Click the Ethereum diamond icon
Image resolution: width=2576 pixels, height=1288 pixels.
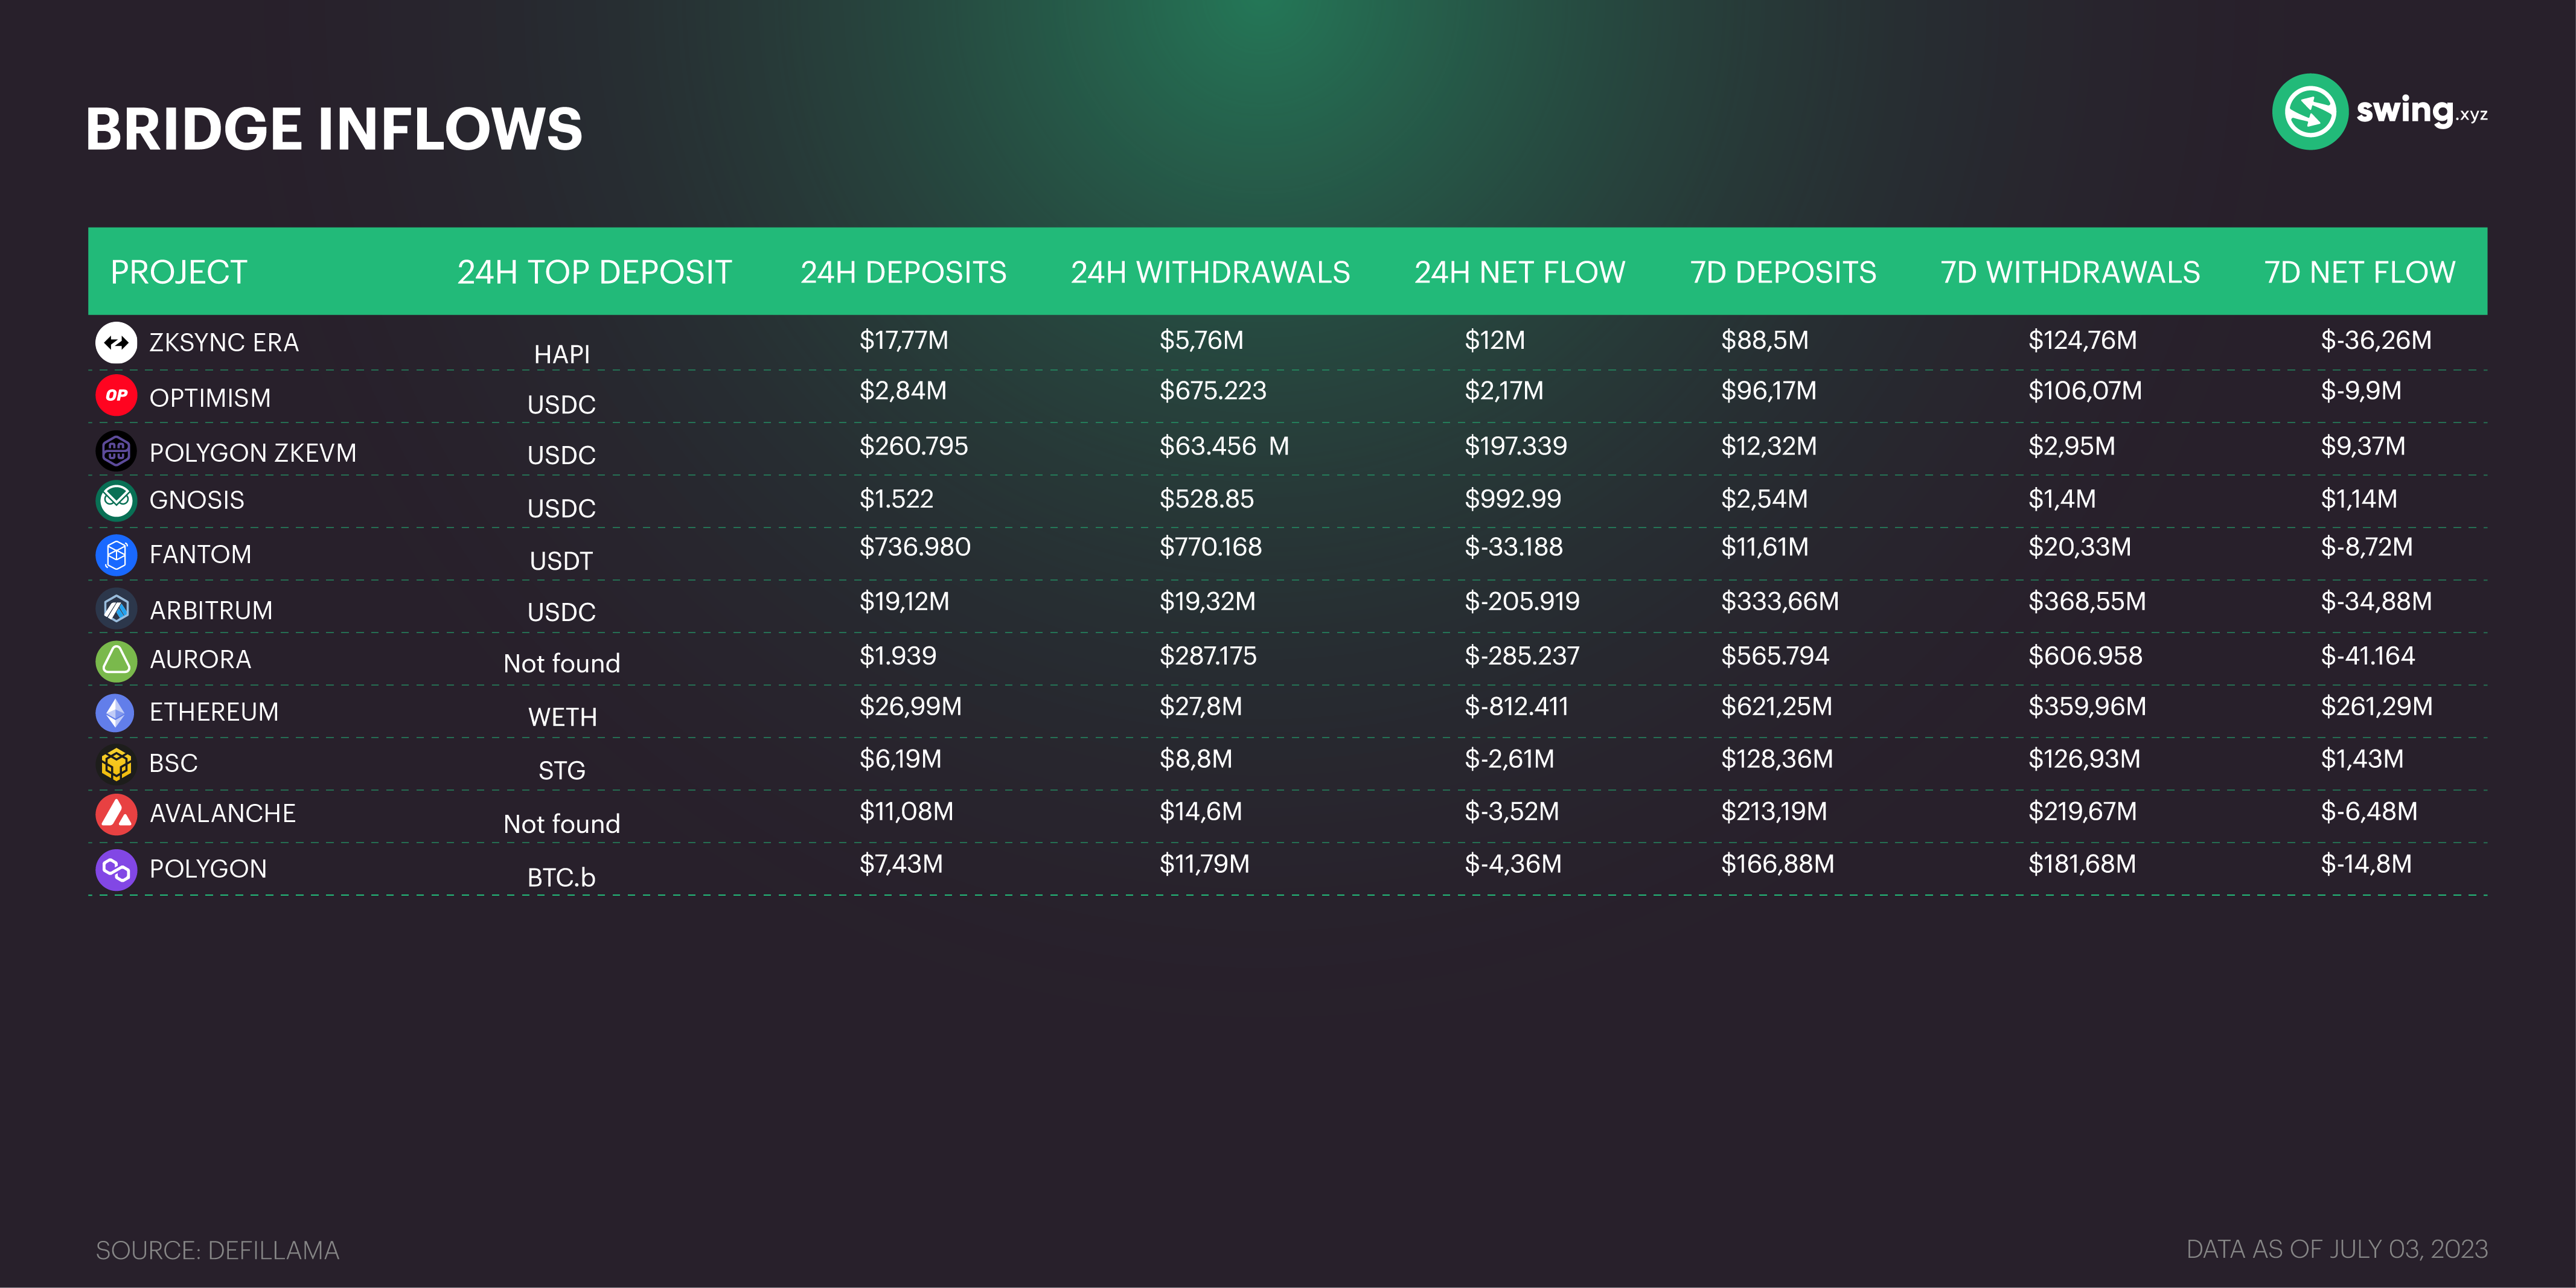[116, 712]
